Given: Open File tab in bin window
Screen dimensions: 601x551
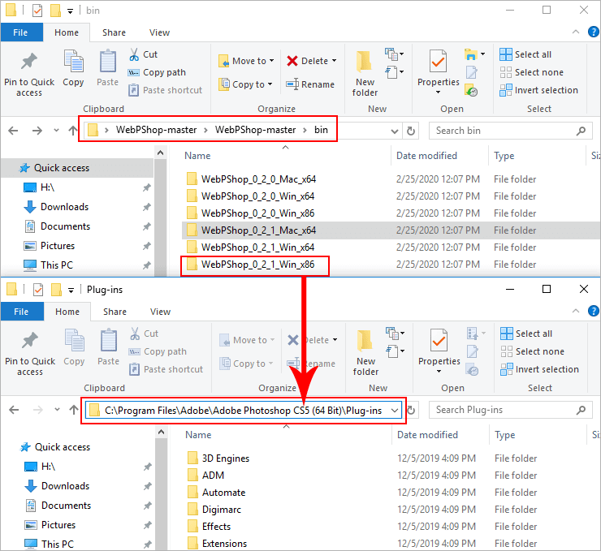Looking at the screenshot, I should 21,32.
